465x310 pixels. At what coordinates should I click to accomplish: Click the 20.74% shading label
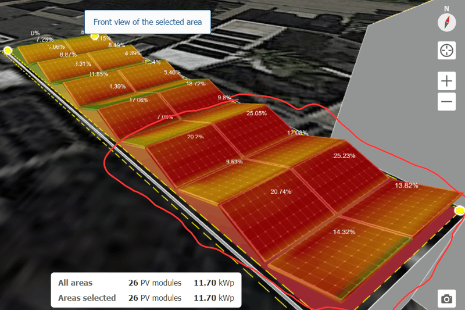(281, 191)
